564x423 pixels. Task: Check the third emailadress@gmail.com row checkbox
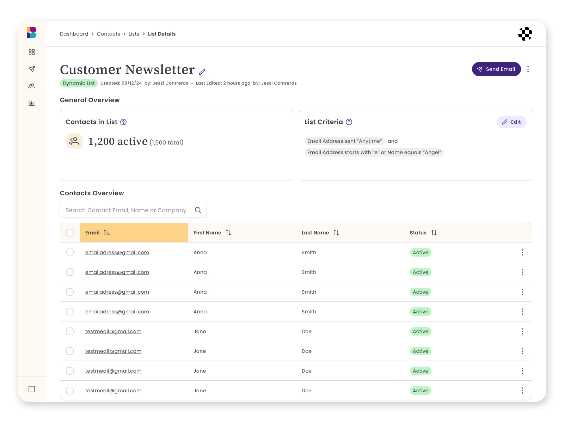(70, 292)
